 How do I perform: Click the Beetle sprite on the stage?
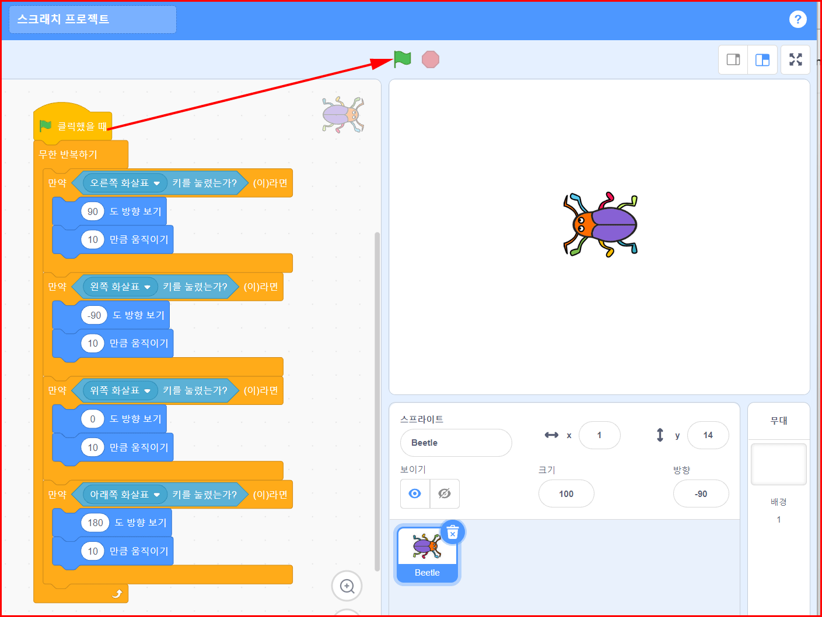click(600, 225)
